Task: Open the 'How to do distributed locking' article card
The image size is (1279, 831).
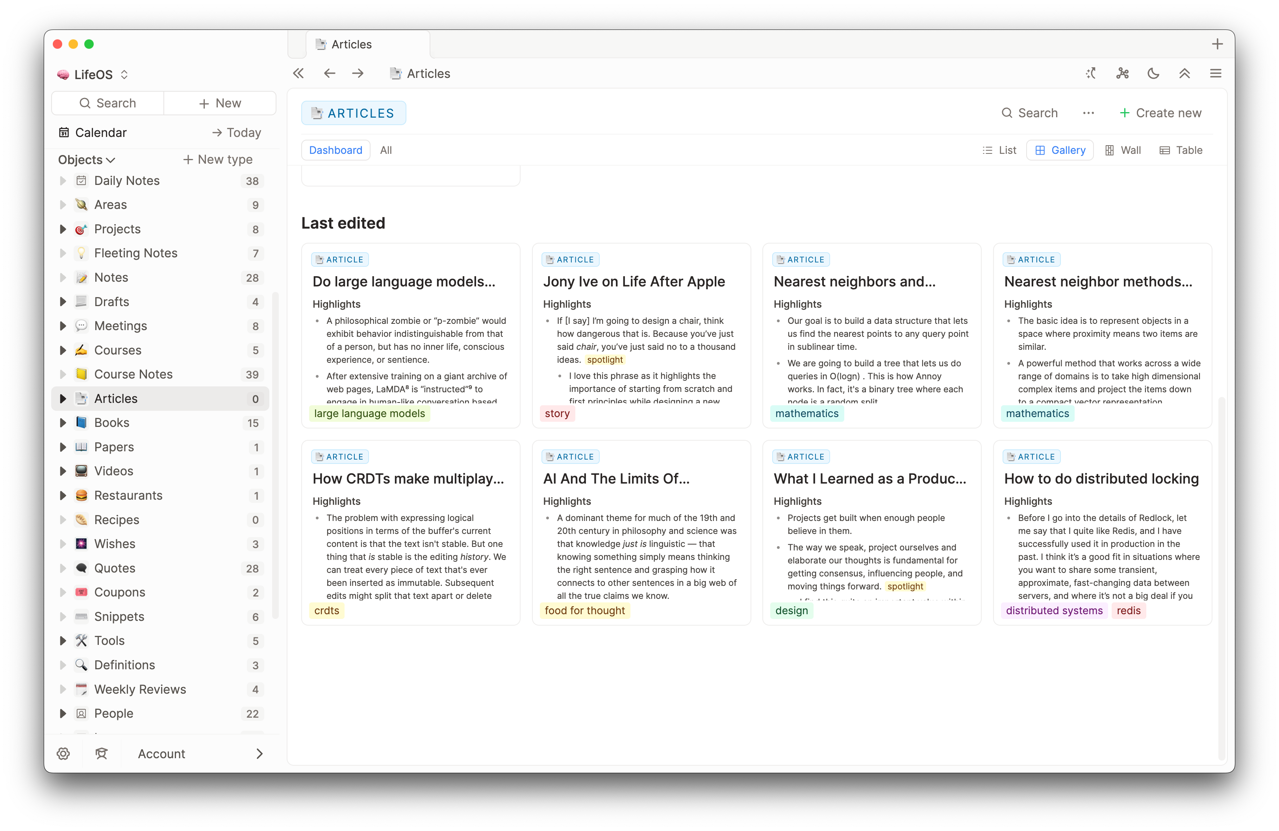Action: coord(1101,478)
